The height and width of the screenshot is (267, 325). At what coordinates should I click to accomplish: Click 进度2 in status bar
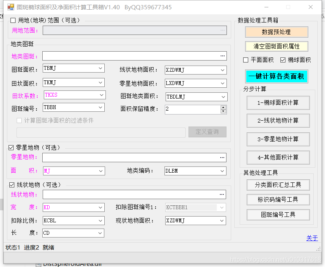(31, 248)
